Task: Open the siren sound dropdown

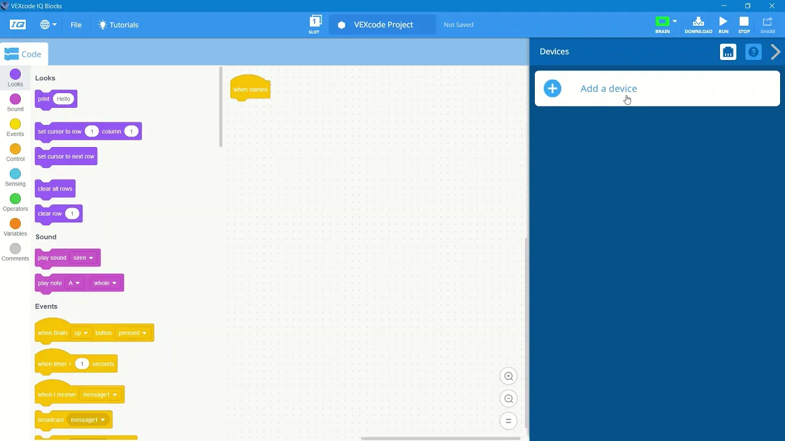Action: [83, 258]
